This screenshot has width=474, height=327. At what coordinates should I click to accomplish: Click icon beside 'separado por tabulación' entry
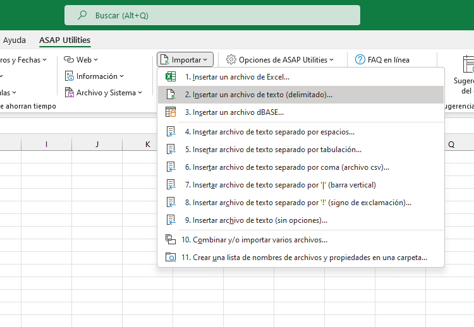tap(171, 149)
